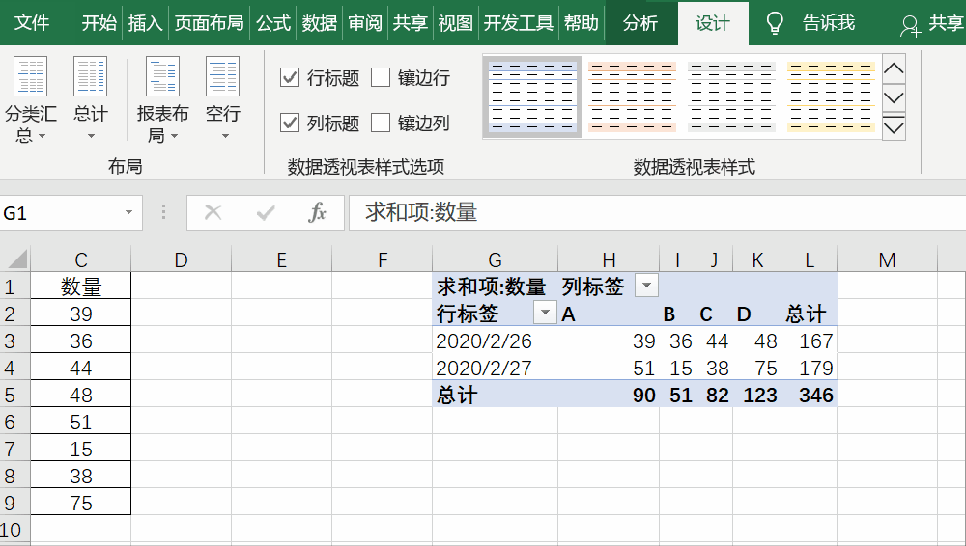The width and height of the screenshot is (966, 546).
Task: Click the 数量 header cell in column C
Action: [81, 287]
